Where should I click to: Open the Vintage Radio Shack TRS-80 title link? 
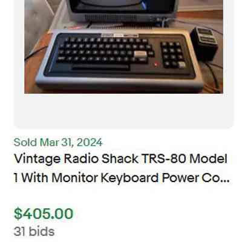coord(122,168)
